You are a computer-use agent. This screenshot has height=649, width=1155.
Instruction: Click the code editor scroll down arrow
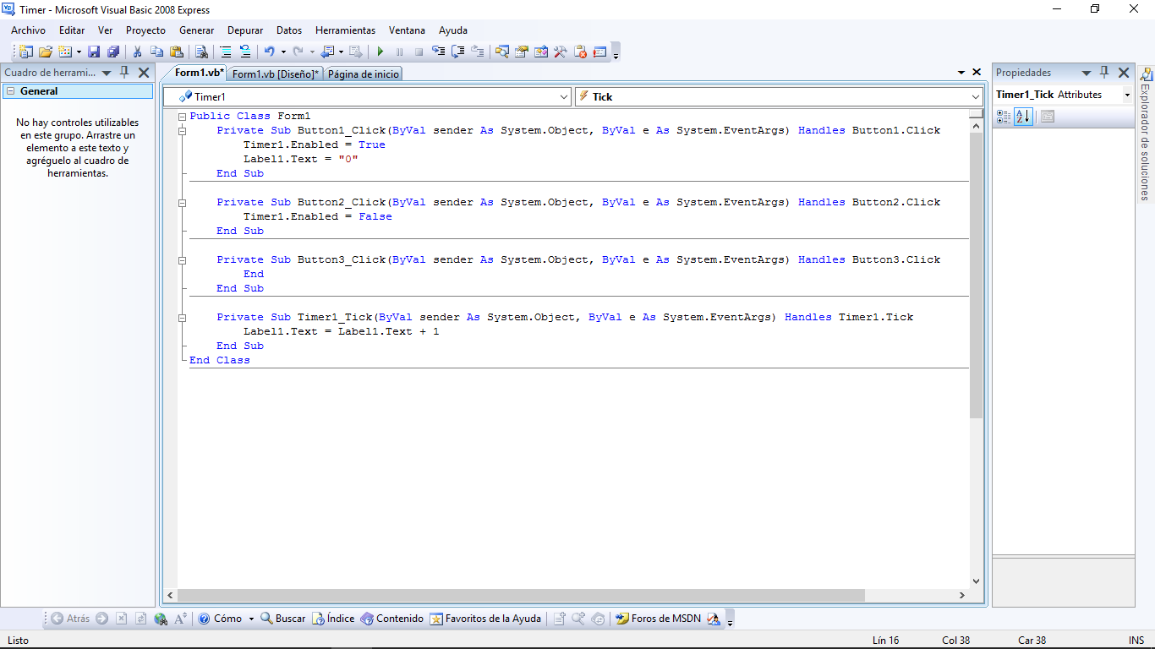tap(977, 581)
